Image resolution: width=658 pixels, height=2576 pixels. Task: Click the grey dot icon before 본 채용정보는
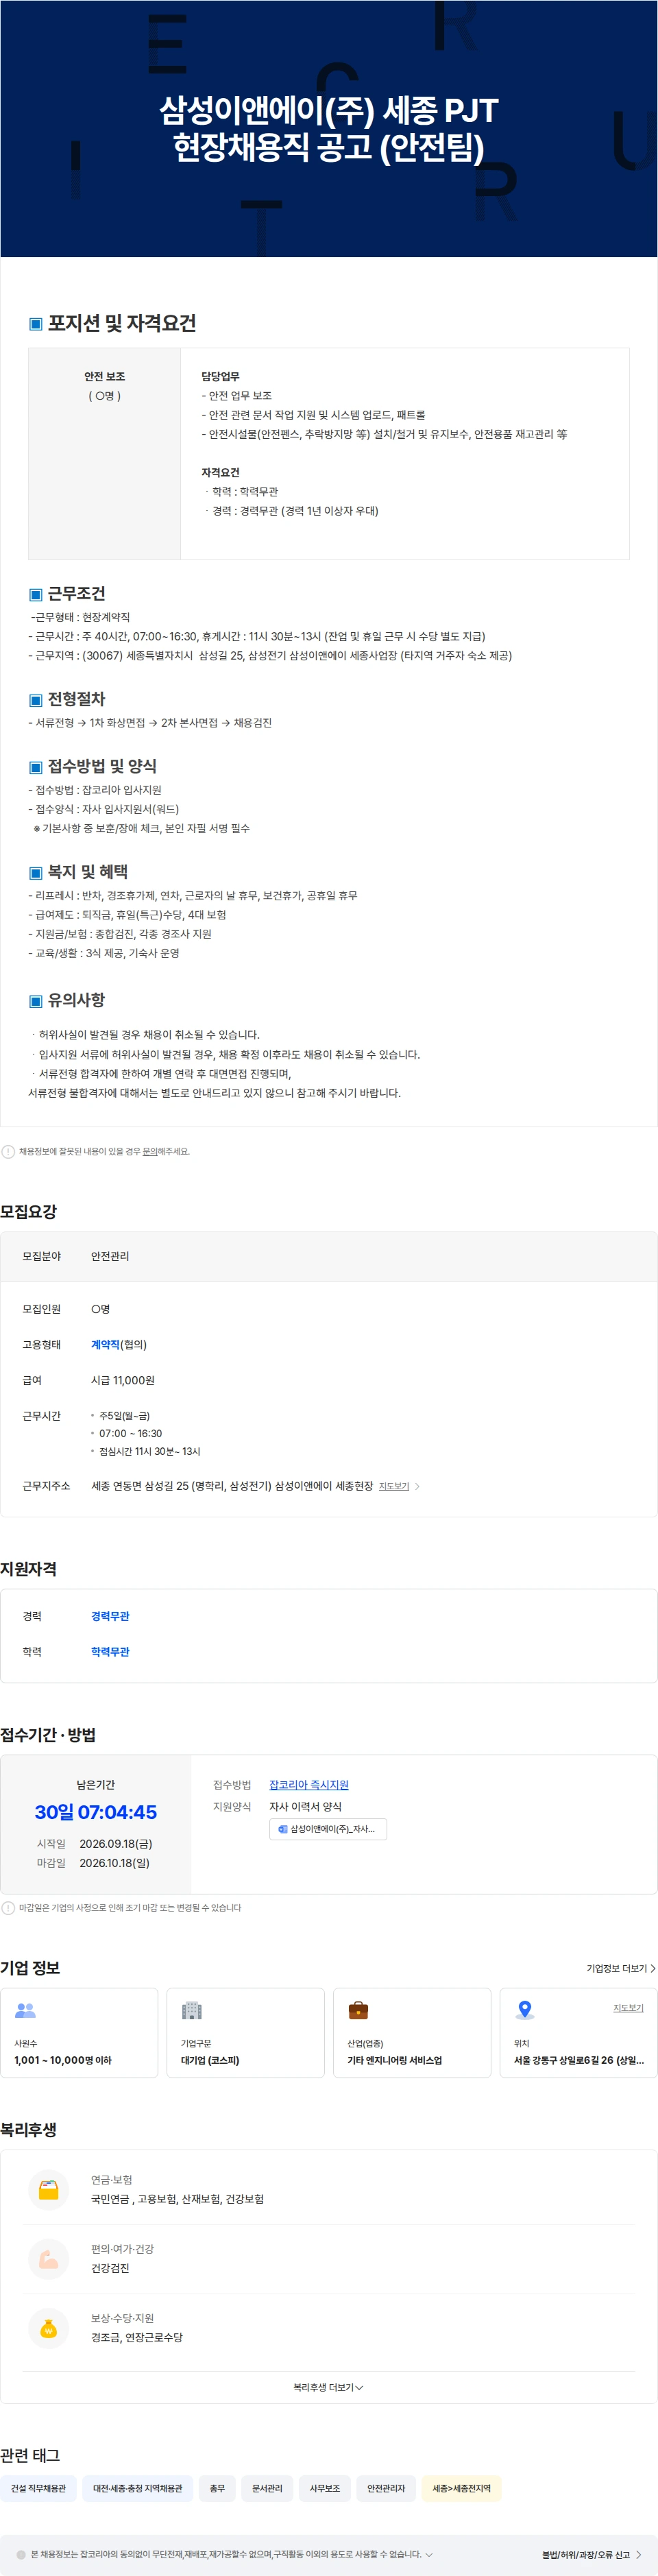21,2554
